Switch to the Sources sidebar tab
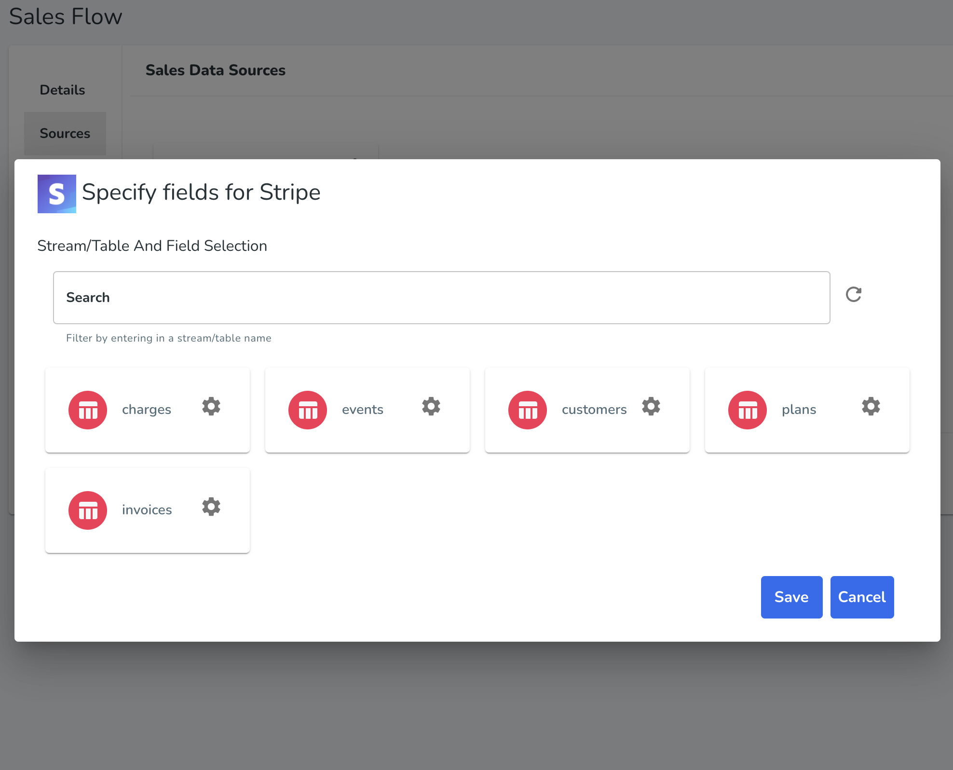 point(65,134)
